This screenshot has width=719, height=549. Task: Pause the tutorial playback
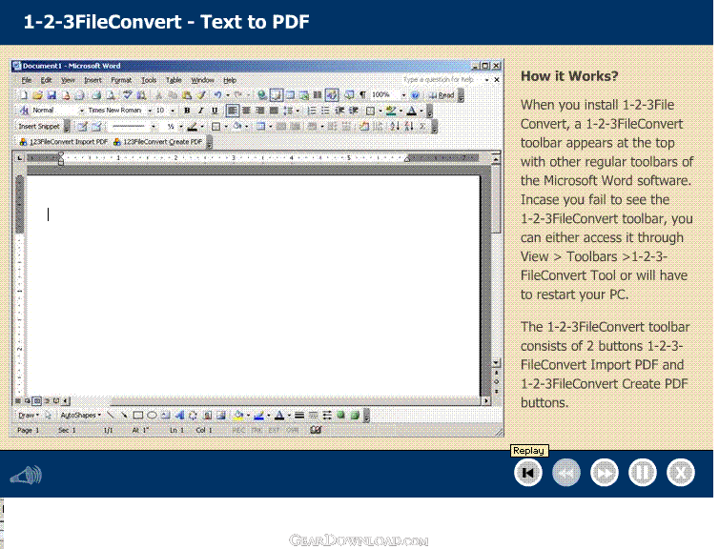[643, 473]
